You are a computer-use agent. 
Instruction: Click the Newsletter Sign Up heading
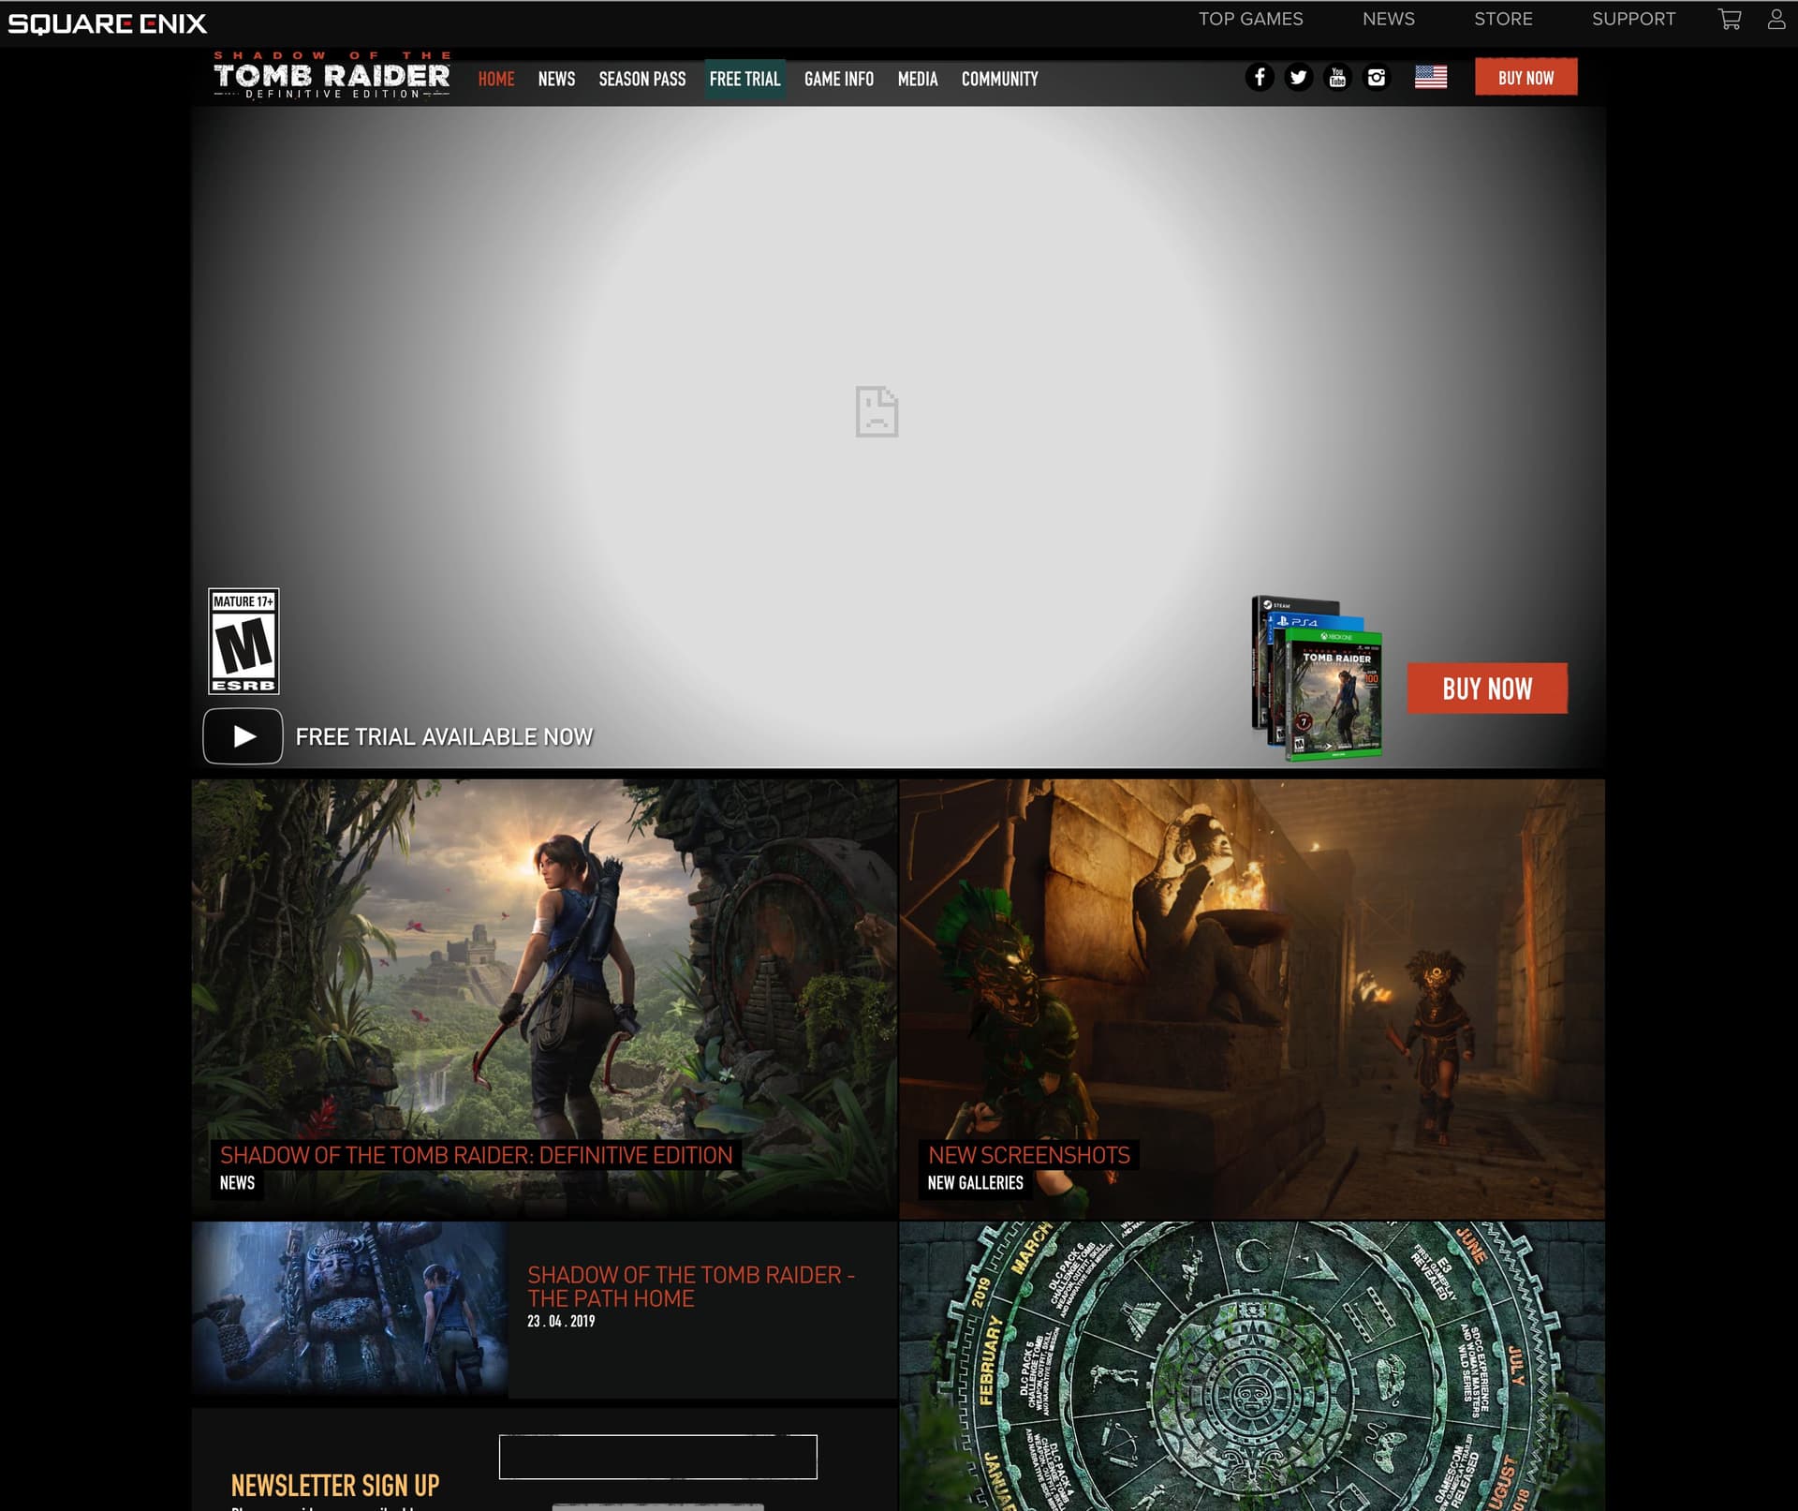pyautogui.click(x=335, y=1485)
